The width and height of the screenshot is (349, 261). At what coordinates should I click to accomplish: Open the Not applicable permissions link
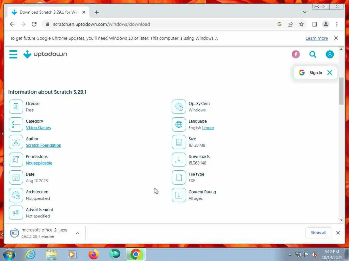[39, 163]
